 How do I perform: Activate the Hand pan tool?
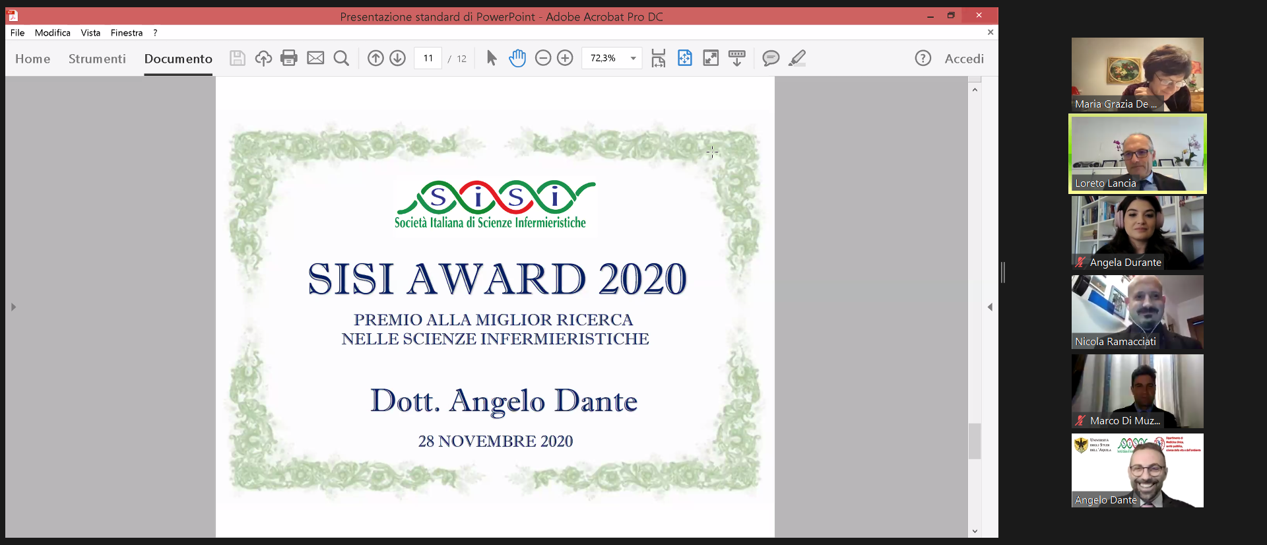517,58
